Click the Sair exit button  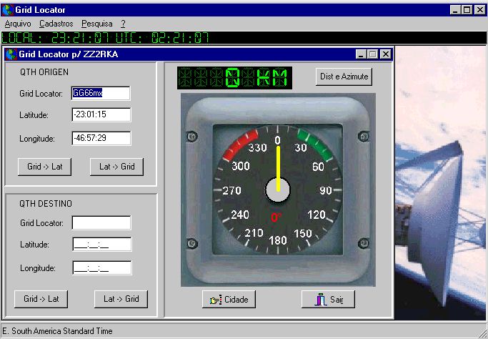[328, 300]
